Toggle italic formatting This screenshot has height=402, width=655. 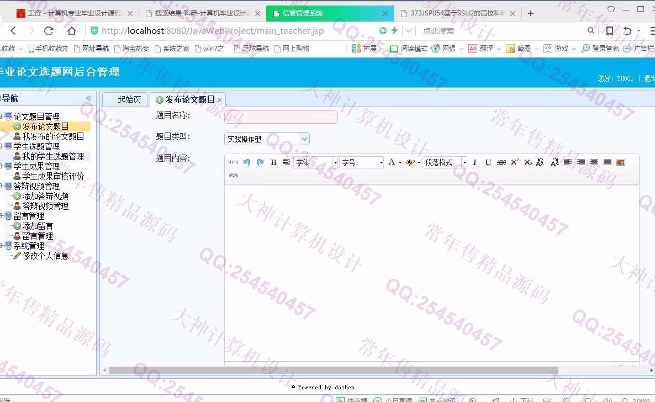coord(474,162)
